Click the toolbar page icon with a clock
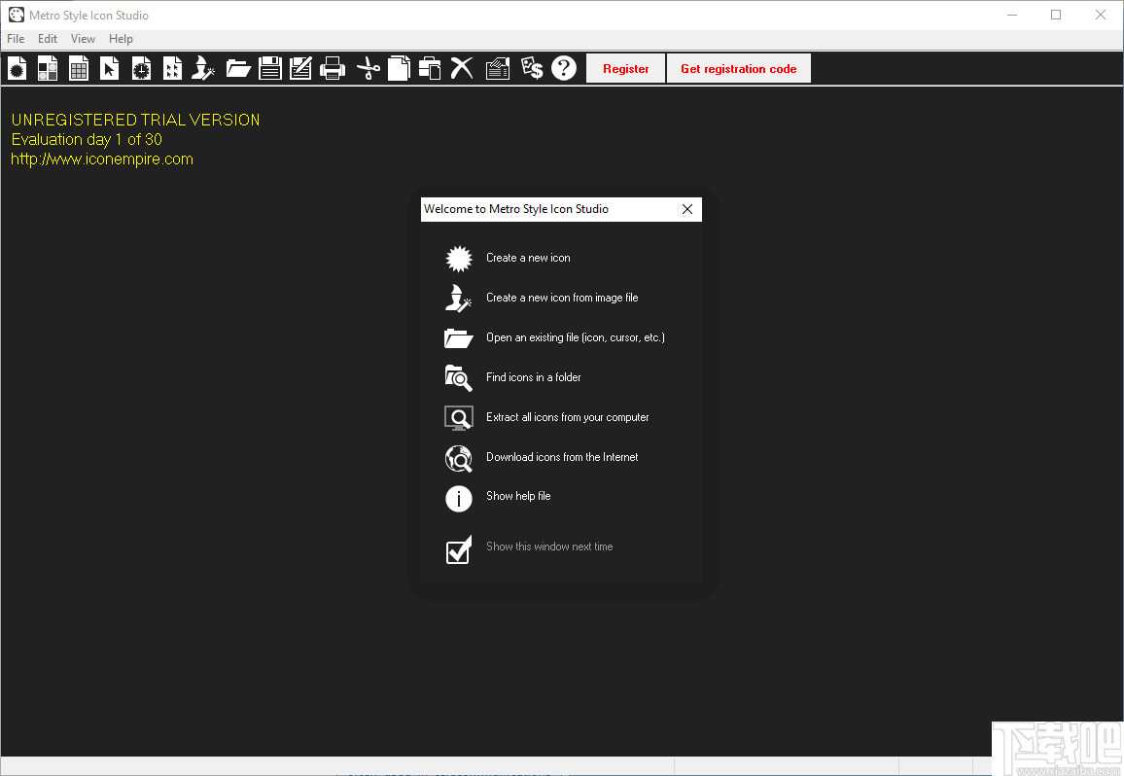Screen dimensions: 1124x776 coord(141,68)
